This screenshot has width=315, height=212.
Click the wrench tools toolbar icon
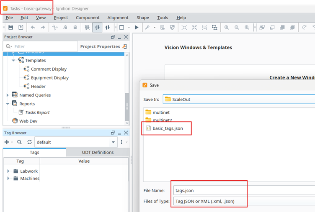(x=147, y=28)
